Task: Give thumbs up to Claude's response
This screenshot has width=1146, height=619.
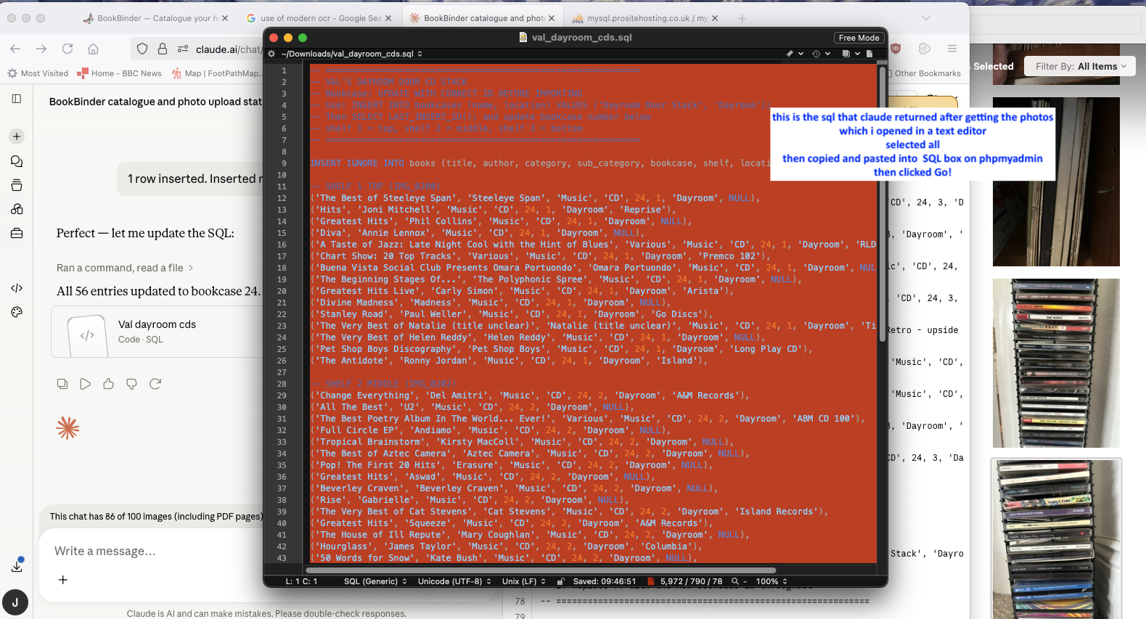Action: pyautogui.click(x=109, y=384)
